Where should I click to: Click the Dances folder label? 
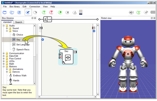click(16, 72)
